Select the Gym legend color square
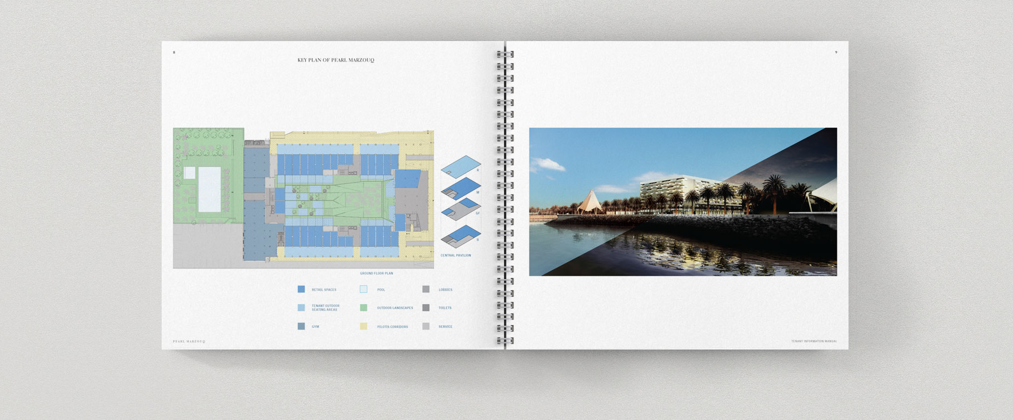Screen dimensions: 1013x420 coord(301,326)
